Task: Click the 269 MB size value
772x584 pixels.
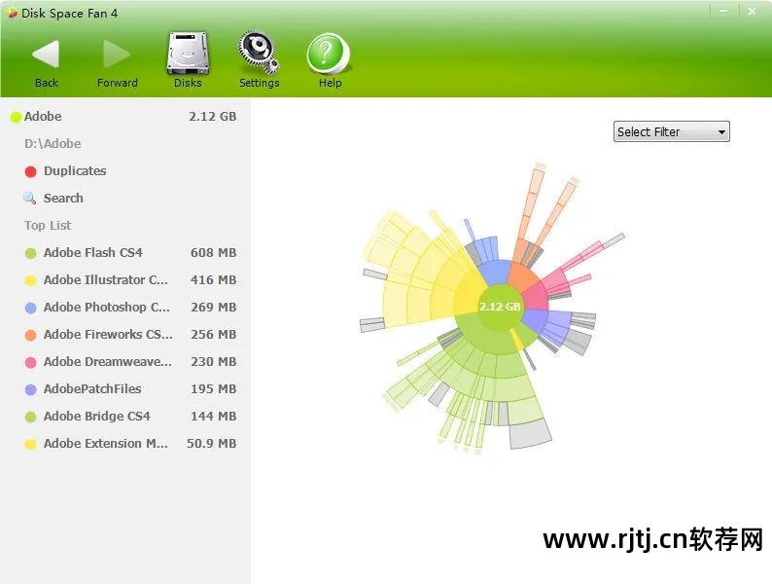Action: click(213, 307)
